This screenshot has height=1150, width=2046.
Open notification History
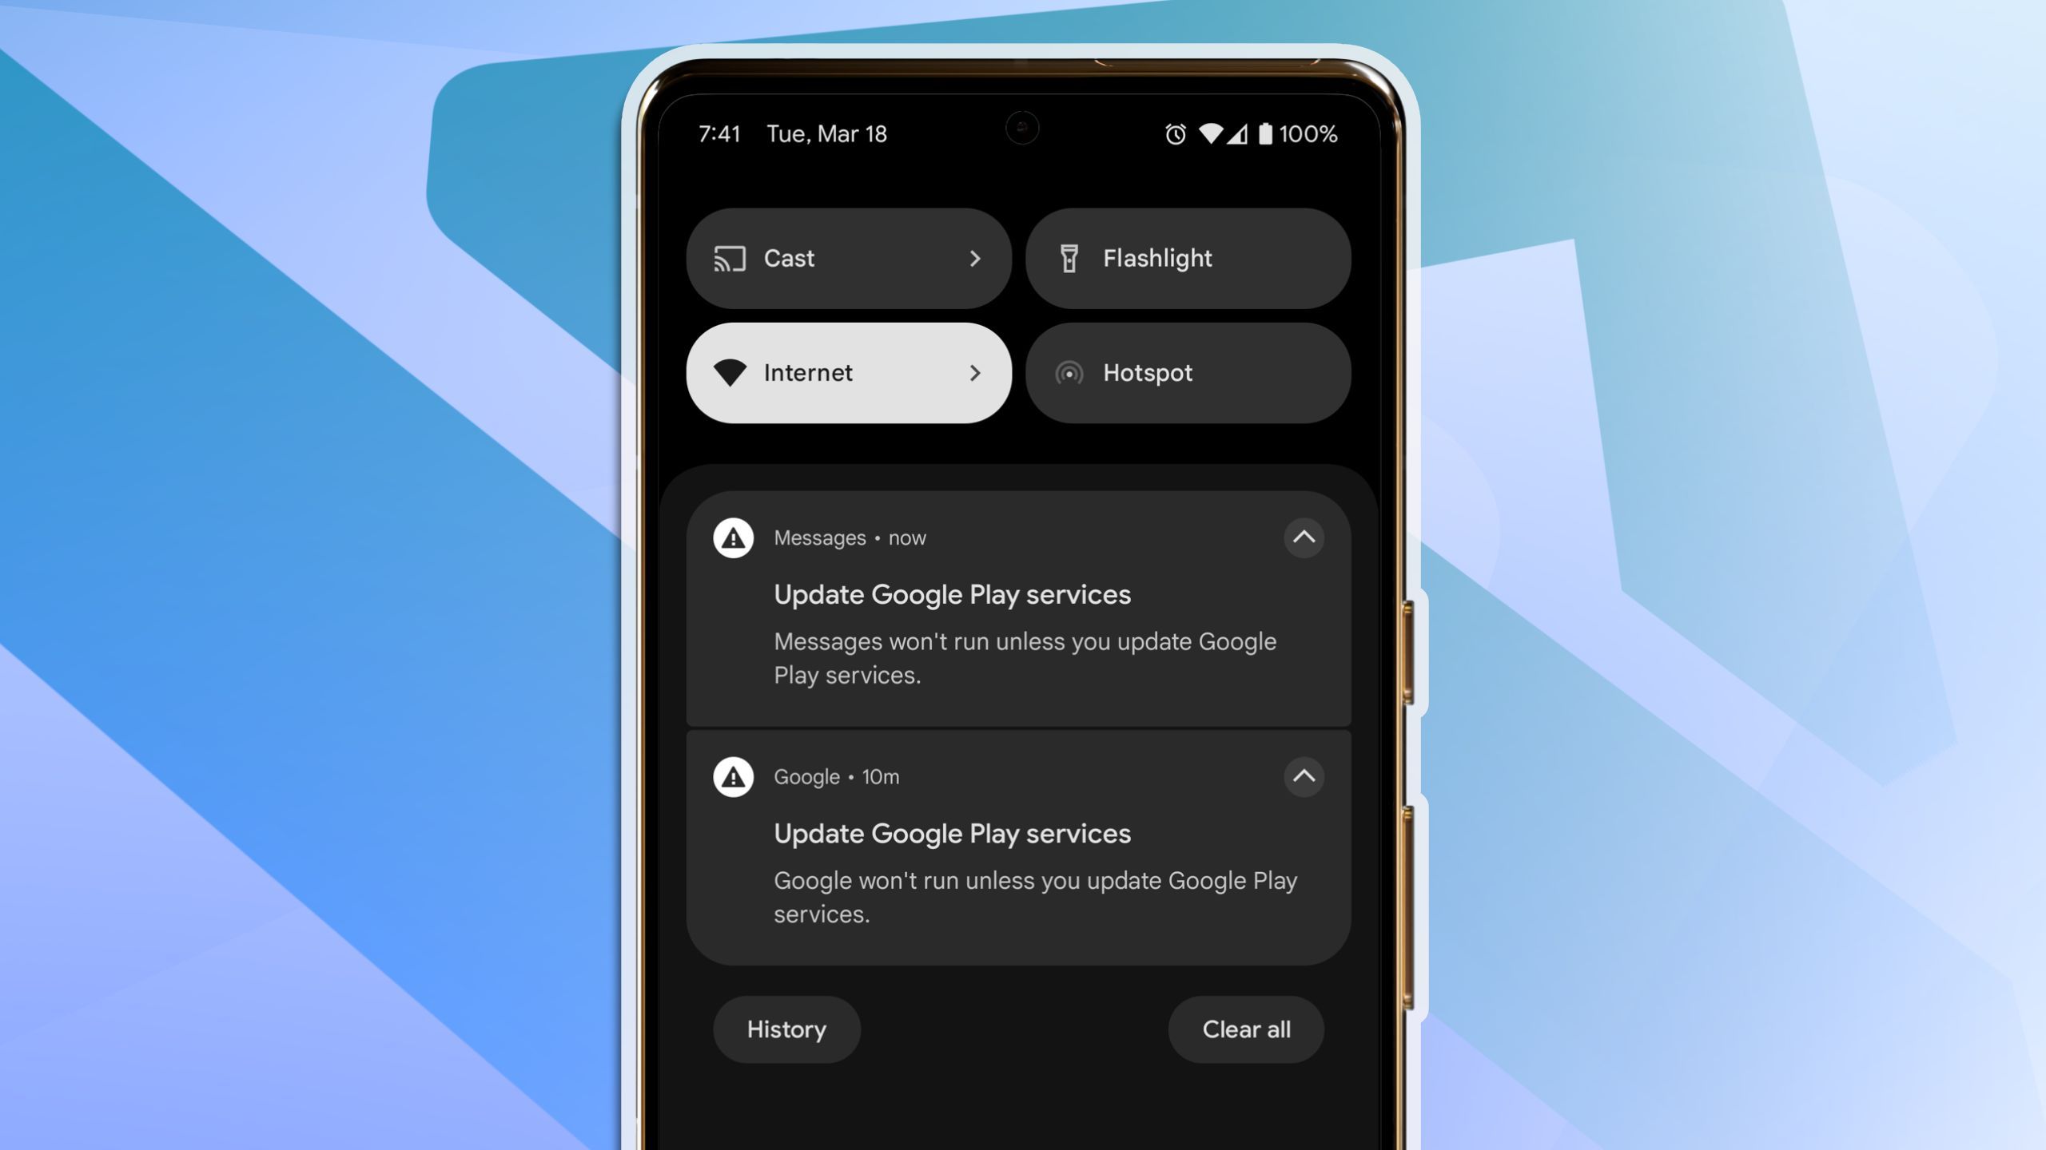(x=784, y=1028)
